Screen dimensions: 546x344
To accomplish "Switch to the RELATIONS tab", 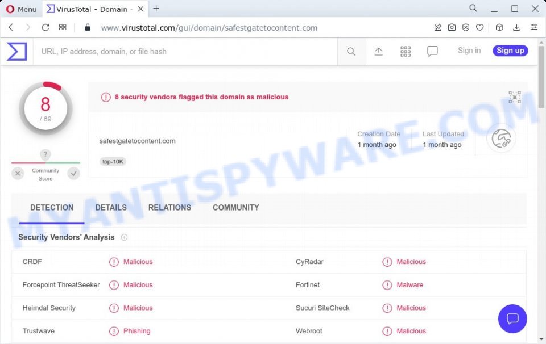I will pyautogui.click(x=169, y=208).
